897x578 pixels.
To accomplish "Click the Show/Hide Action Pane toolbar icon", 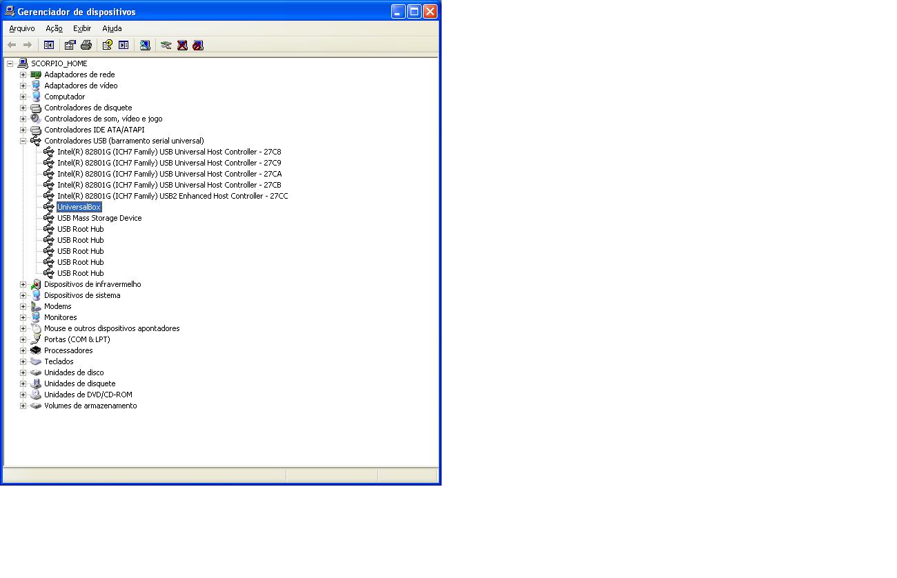I will 124,45.
